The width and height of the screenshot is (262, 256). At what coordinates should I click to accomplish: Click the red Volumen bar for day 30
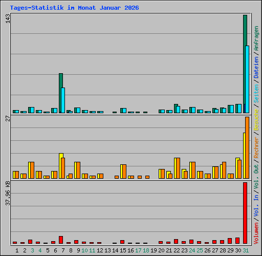[237, 241]
